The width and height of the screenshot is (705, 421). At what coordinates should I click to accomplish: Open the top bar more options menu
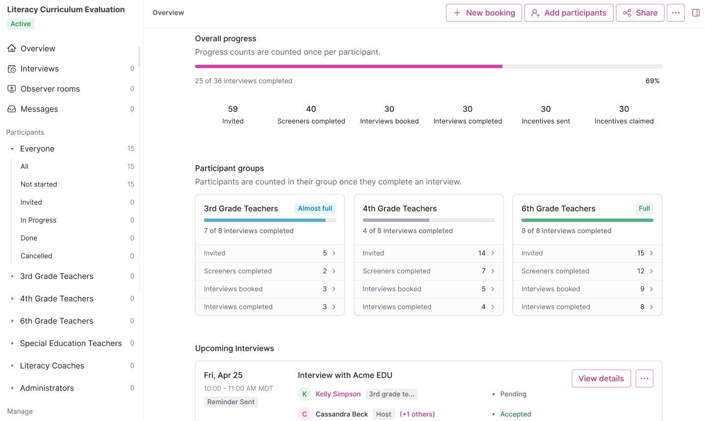click(676, 13)
